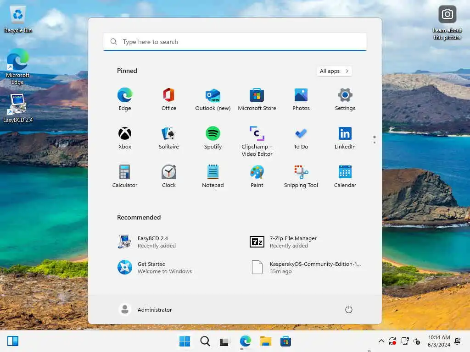This screenshot has width=470, height=352.
Task: Open Task View on the taskbar
Action: [x=225, y=341]
